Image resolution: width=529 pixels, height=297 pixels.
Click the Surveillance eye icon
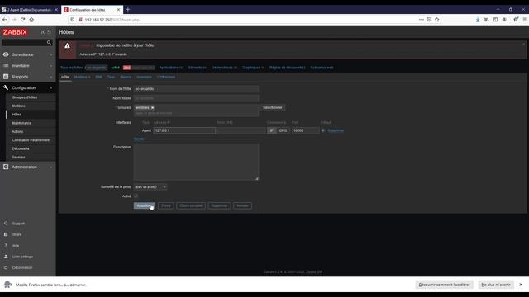click(6, 54)
